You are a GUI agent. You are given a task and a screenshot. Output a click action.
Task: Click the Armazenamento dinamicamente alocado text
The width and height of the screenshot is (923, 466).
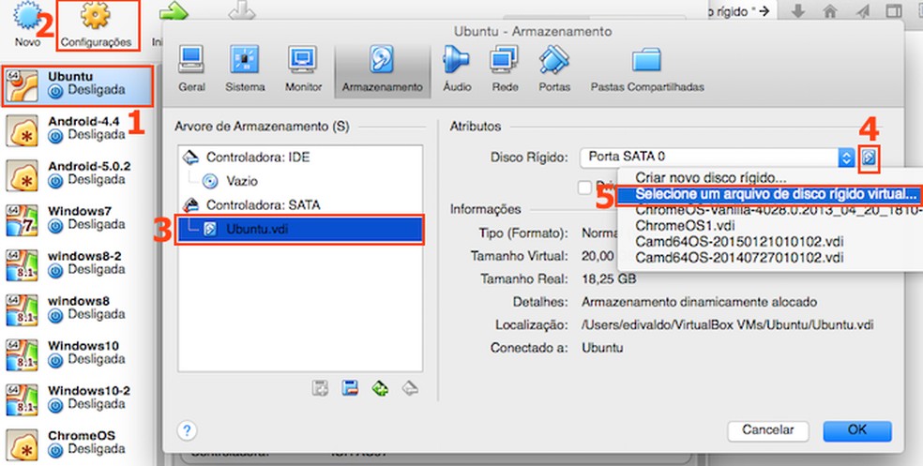[x=700, y=302]
